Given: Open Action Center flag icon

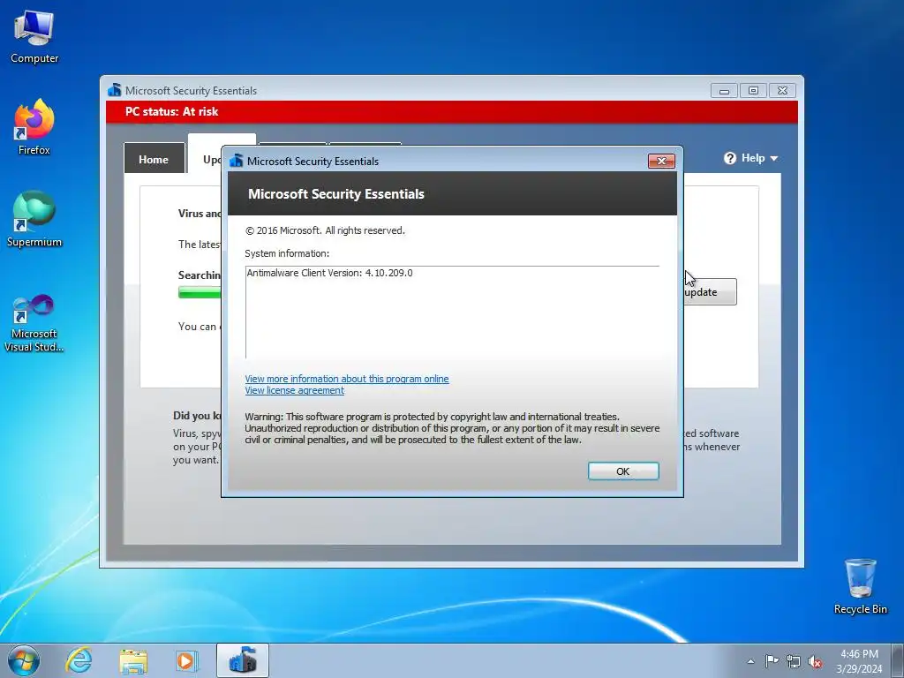Looking at the screenshot, I should [772, 661].
